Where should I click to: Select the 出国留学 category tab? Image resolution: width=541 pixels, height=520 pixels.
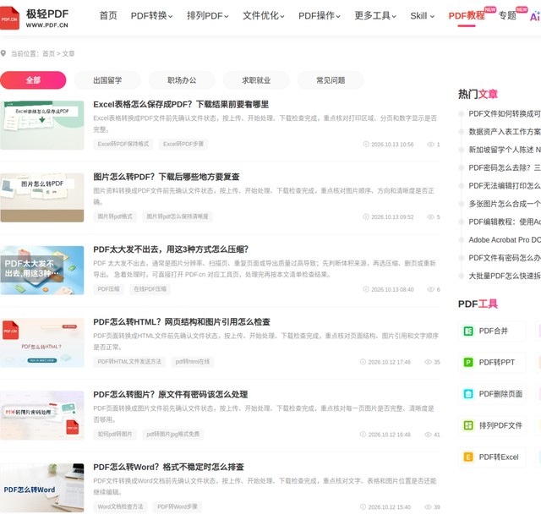[x=107, y=80]
